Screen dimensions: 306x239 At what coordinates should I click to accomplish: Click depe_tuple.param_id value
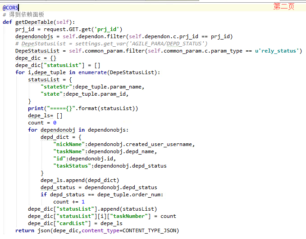tap(96, 94)
